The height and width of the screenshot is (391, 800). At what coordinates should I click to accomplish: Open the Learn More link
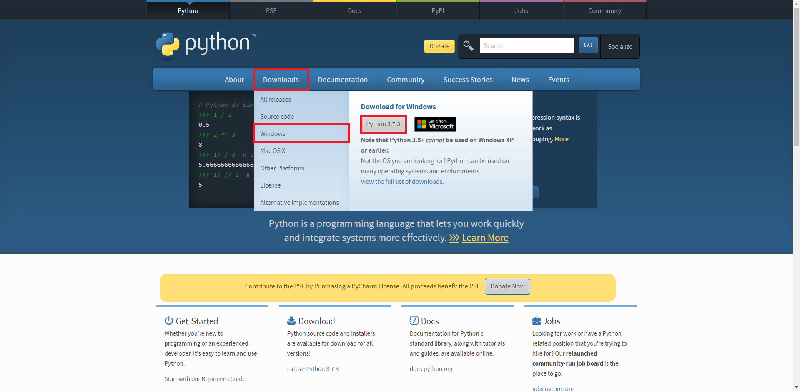point(485,238)
